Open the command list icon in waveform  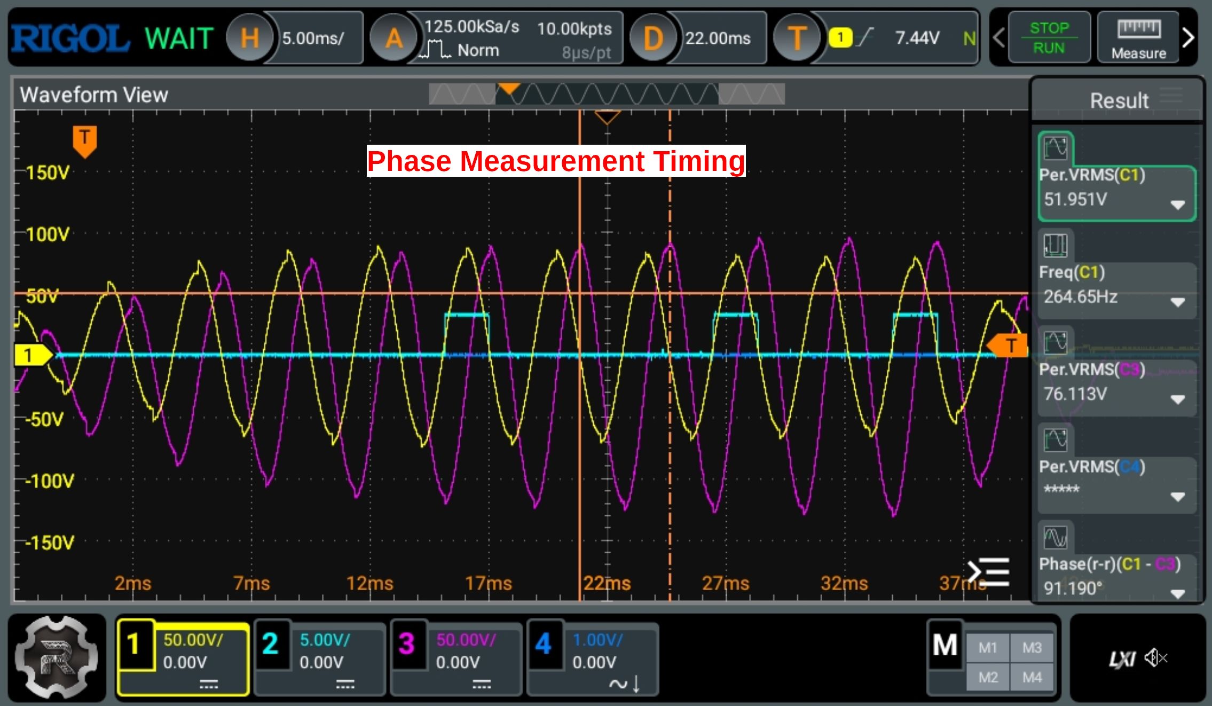point(989,572)
